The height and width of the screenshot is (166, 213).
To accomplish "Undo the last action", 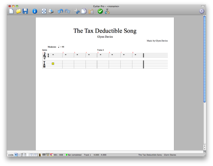I will click(x=60, y=12).
